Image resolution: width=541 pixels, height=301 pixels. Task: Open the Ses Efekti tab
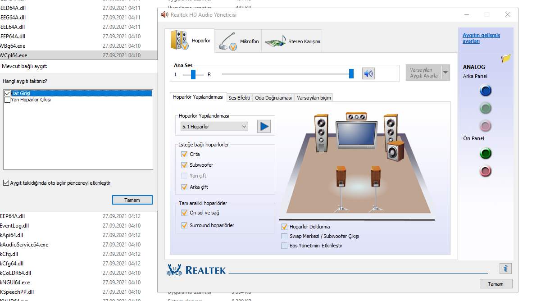click(239, 98)
